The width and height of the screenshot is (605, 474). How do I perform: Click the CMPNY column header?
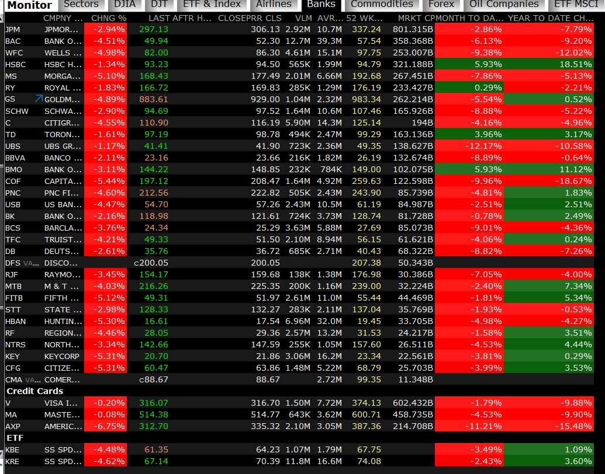tap(63, 18)
